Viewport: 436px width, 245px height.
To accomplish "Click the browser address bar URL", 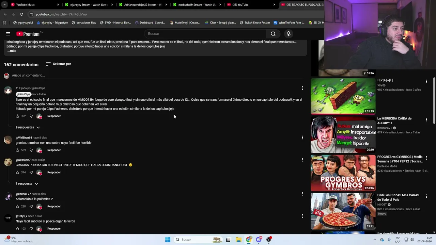I will [61, 14].
